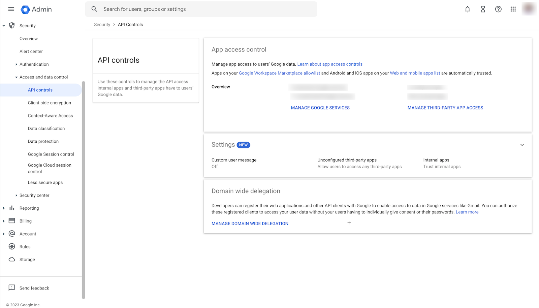
Task: Click the Storage sidebar label
Action: coord(27,260)
